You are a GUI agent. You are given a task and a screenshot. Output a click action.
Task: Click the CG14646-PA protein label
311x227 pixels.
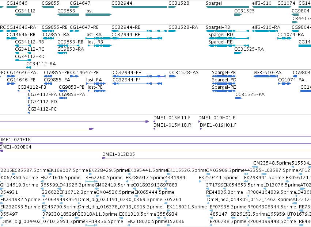[x=22, y=73]
